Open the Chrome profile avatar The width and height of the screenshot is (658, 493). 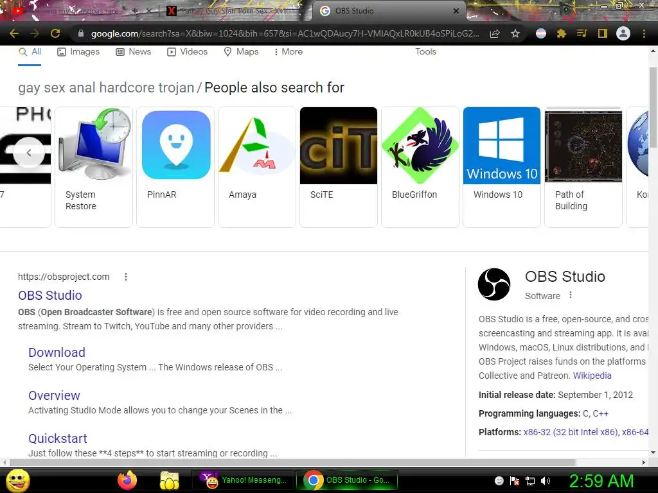tap(623, 33)
